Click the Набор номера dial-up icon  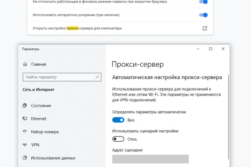(x=25, y=132)
